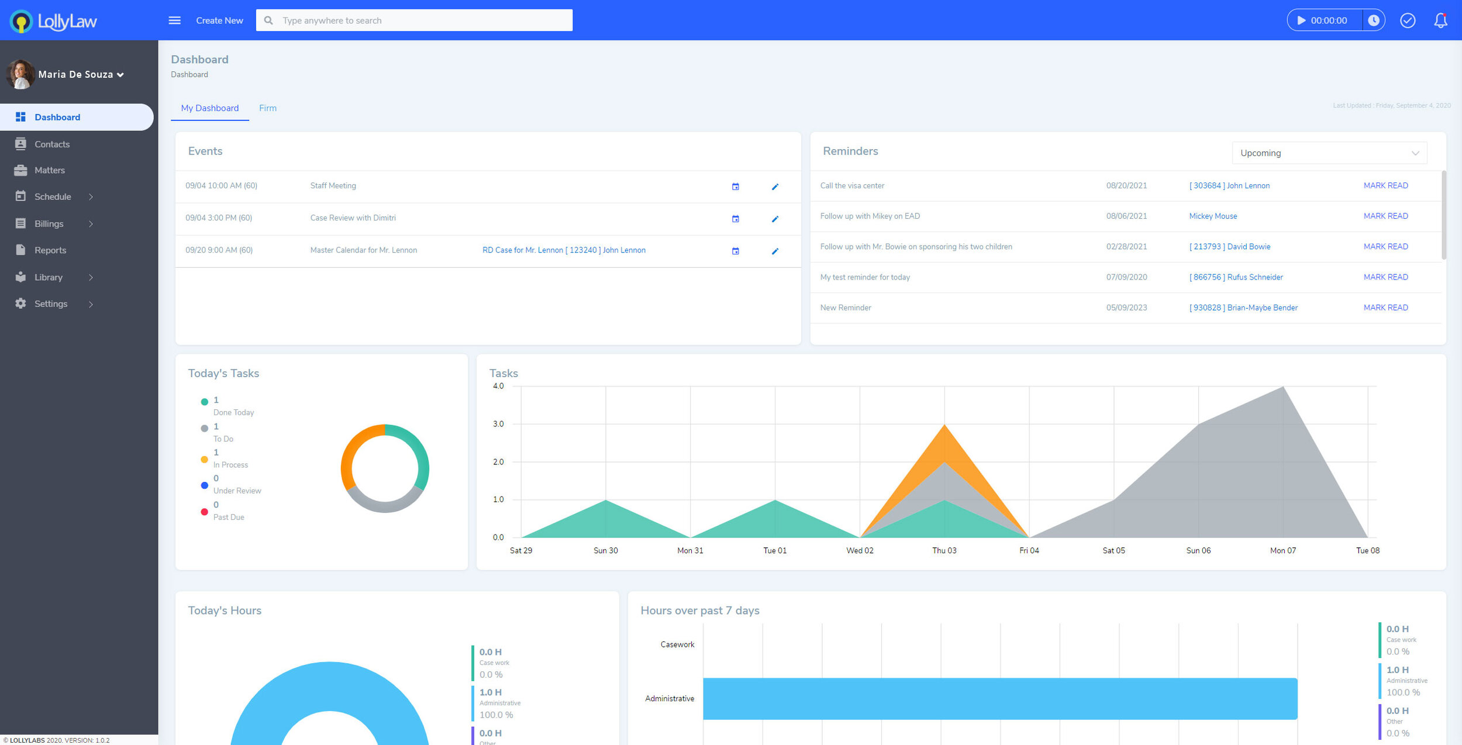
Task: Open Rufus Schneider 866756 link
Action: (1236, 277)
